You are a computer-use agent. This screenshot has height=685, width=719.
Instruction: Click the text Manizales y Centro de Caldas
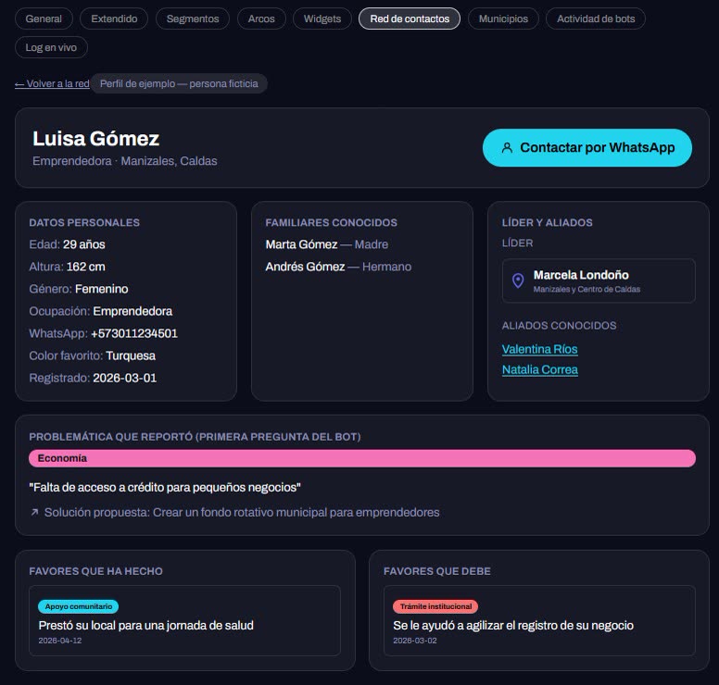[587, 289]
